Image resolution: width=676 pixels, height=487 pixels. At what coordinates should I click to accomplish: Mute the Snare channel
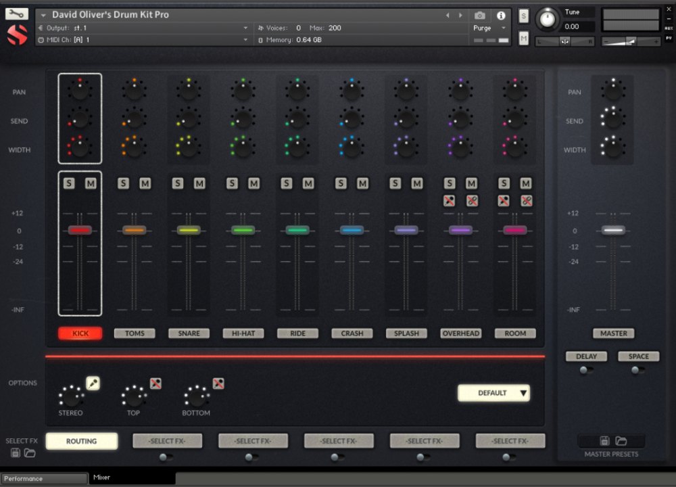pos(199,183)
